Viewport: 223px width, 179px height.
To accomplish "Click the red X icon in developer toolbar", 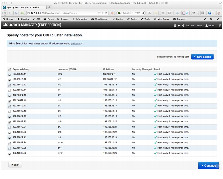I will pyautogui.click(x=211, y=19).
